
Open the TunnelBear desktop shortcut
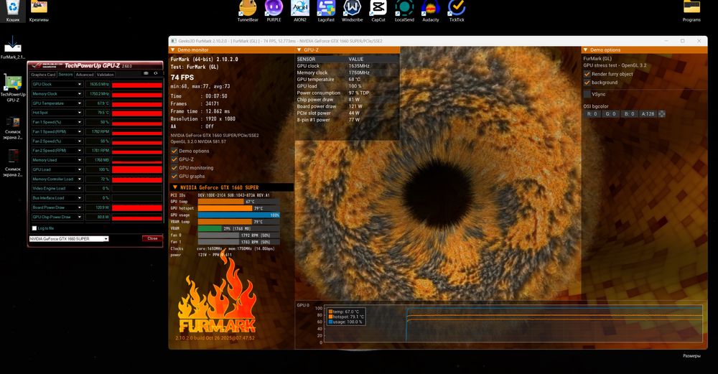click(x=248, y=11)
